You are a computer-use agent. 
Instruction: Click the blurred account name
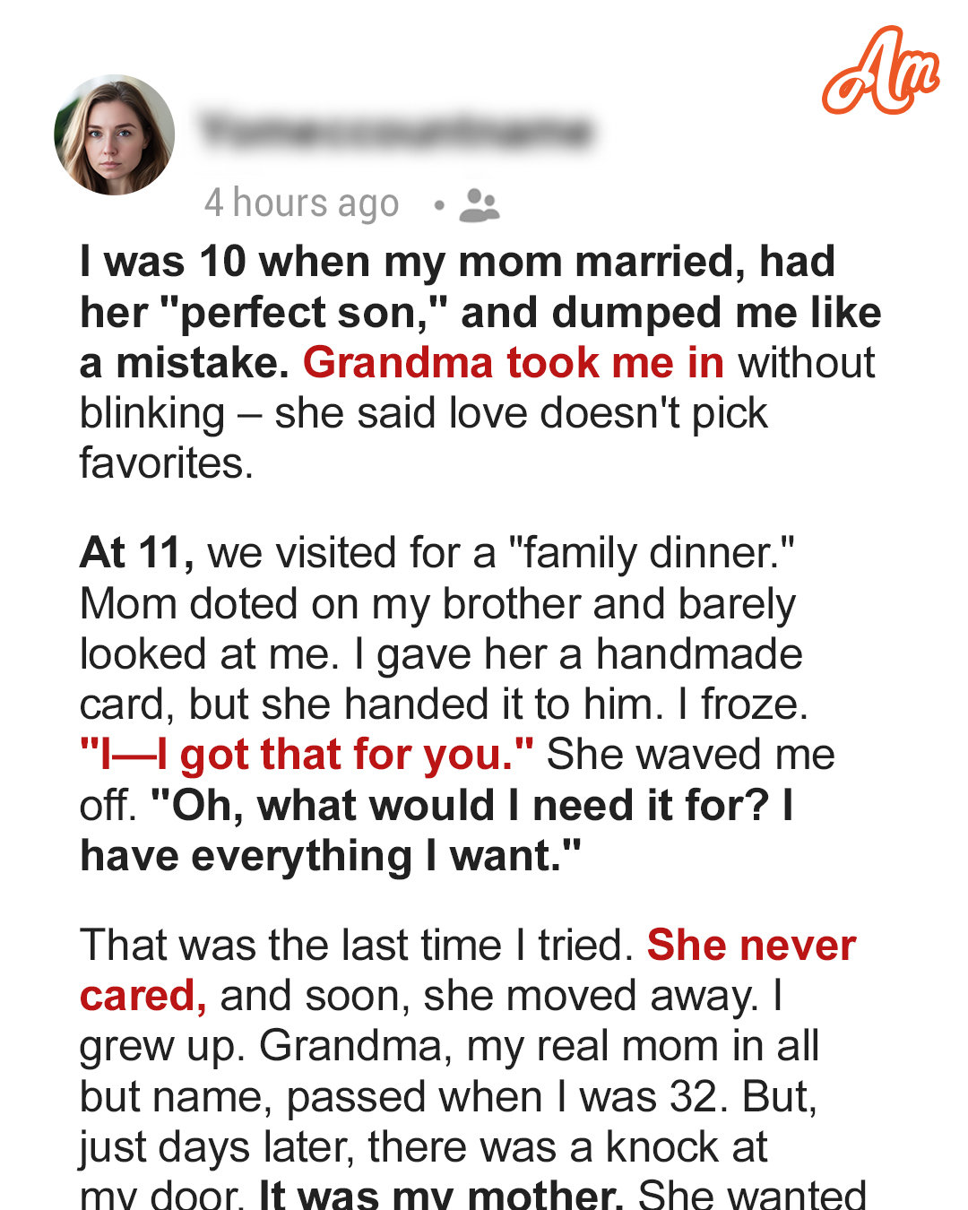coord(395,131)
